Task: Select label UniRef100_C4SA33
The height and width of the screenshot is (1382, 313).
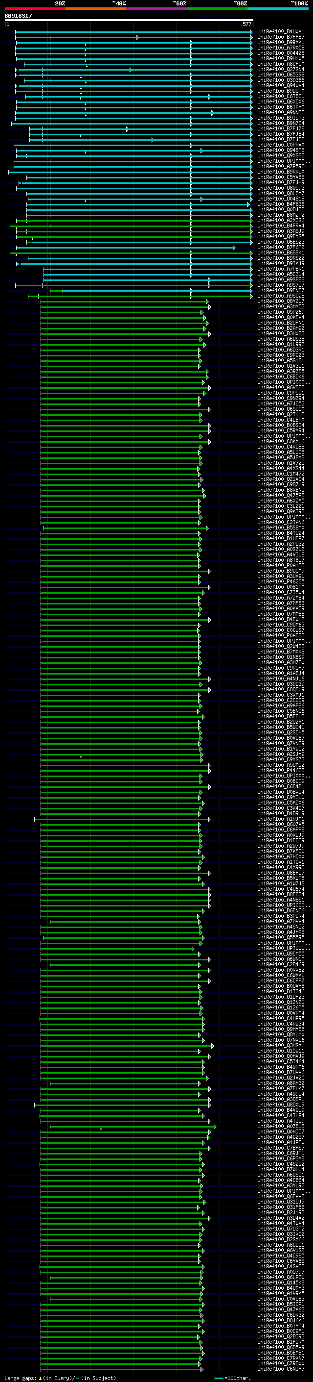Action: pos(281,1267)
